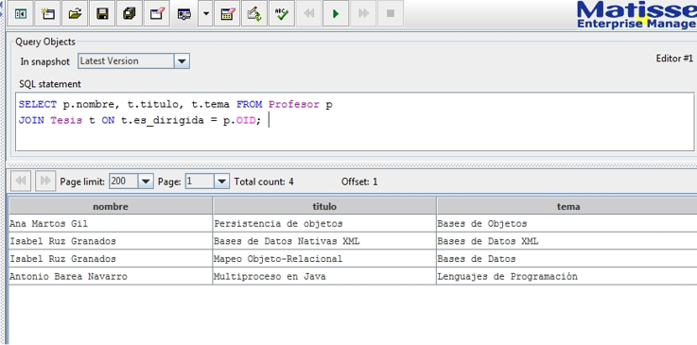Click the statement history icon
The width and height of the screenshot is (697, 345).
tap(184, 14)
